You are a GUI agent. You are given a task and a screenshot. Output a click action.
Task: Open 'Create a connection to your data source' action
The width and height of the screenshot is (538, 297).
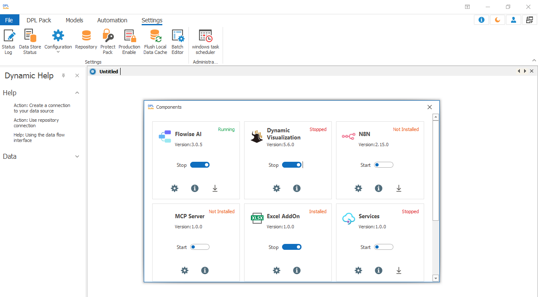42,108
